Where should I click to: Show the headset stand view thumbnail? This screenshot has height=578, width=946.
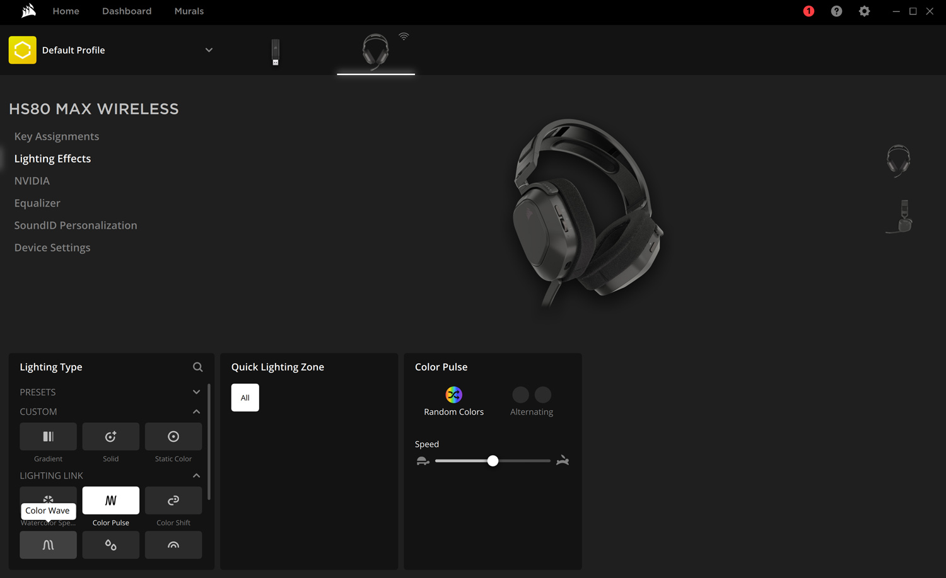[x=900, y=216]
